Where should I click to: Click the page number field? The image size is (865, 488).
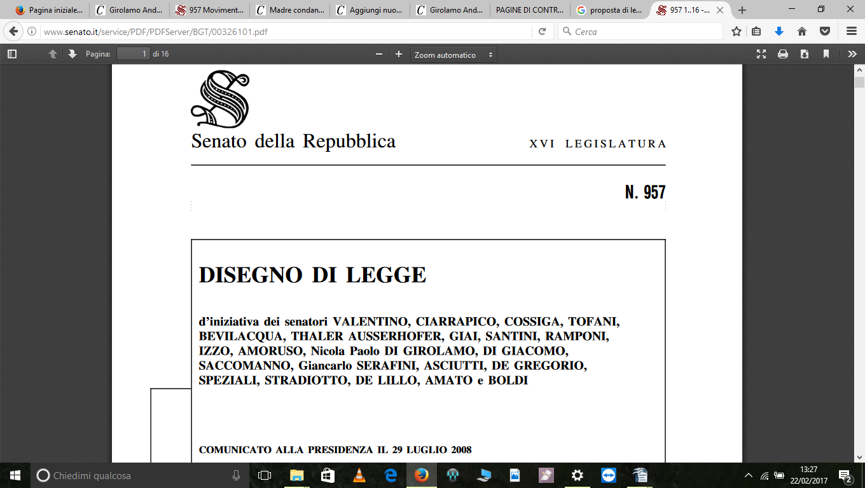tap(133, 54)
